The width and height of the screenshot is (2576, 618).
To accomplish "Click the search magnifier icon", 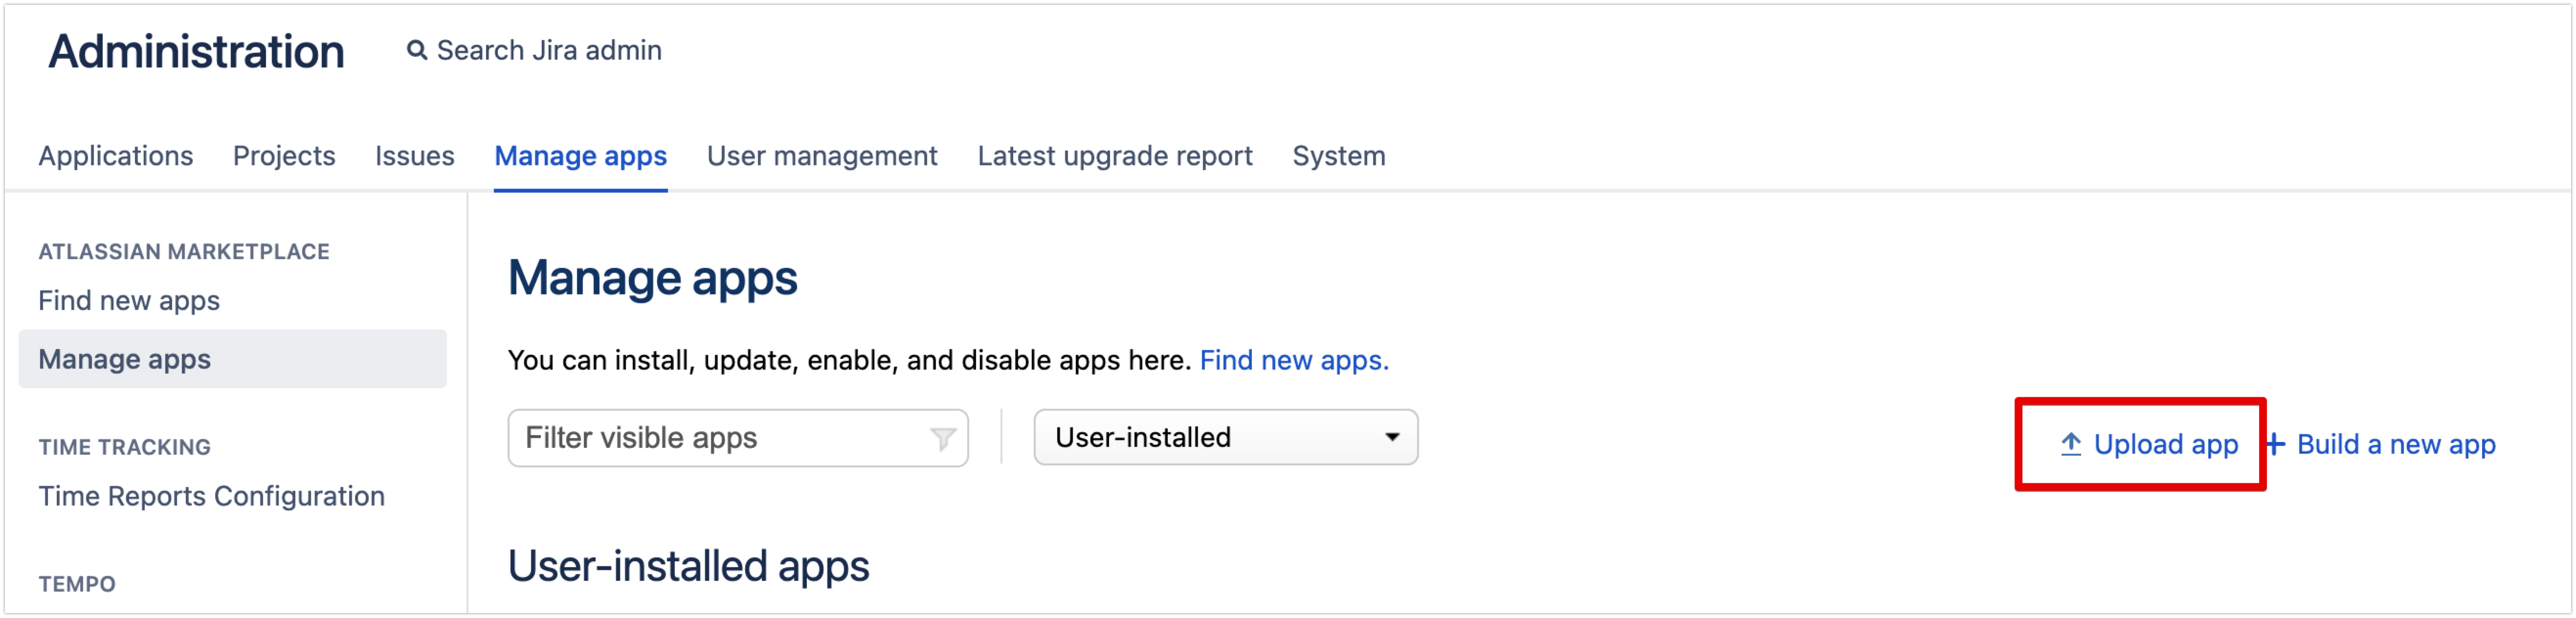I will pos(416,50).
